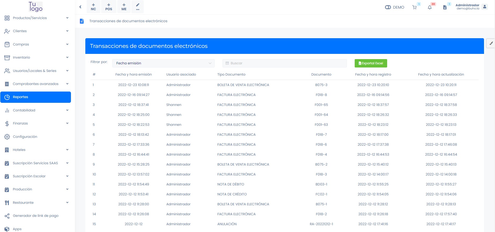Viewport: 495px width, 232px height.
Task: Collapse sidebar with the left arrow
Action: [80, 7]
